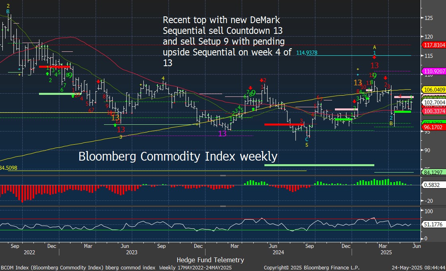Screen dimensions: 446x271
Task: Click the 2022 year label on time axis
Action: [29, 252]
